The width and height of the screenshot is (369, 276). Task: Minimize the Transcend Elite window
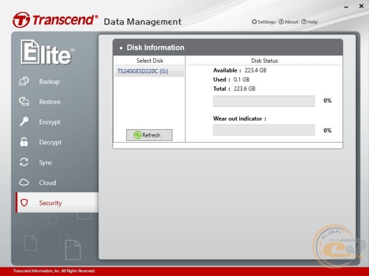pos(346,7)
